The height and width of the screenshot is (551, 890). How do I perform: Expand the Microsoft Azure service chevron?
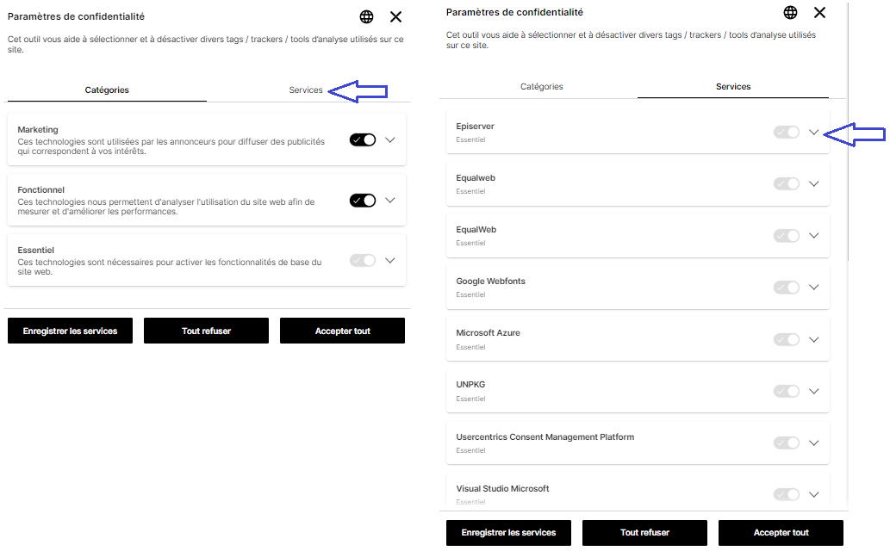pyautogui.click(x=813, y=339)
